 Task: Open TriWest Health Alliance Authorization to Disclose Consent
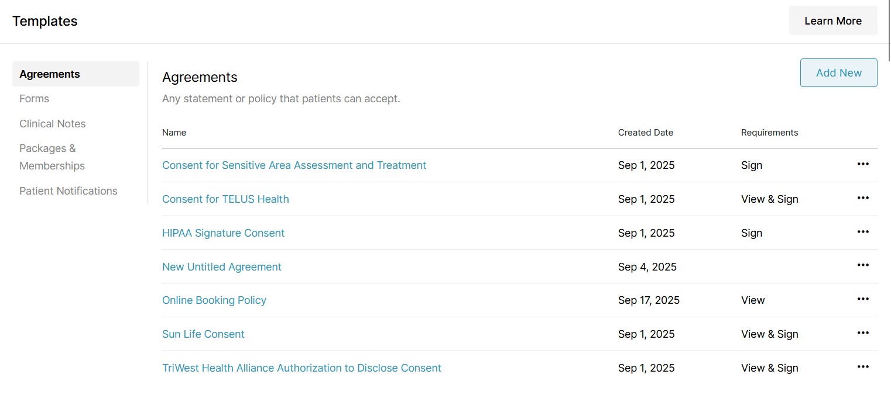click(x=301, y=368)
